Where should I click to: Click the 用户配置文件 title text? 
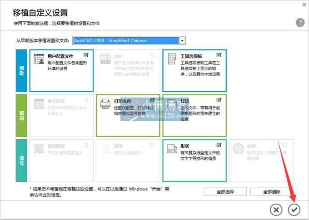(x=60, y=56)
